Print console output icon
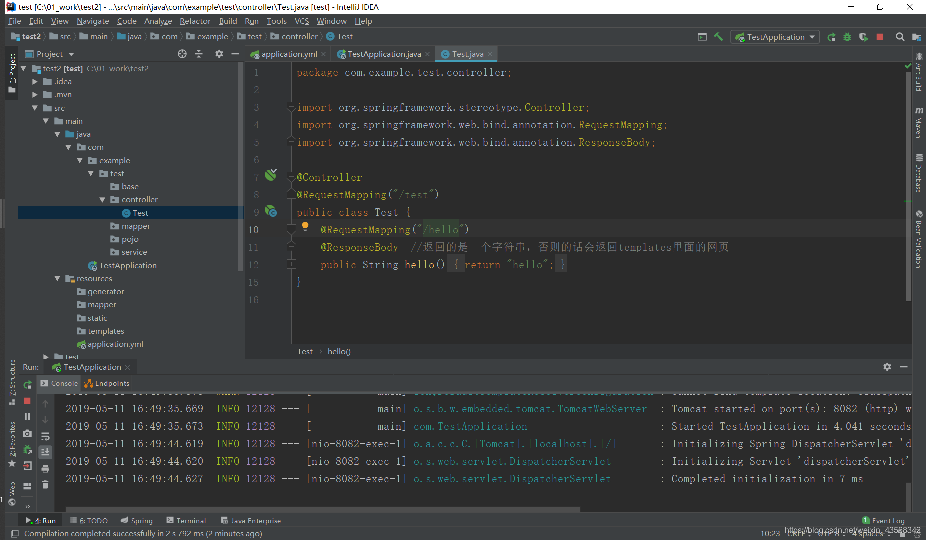Screen dimensions: 926x540 [45, 469]
